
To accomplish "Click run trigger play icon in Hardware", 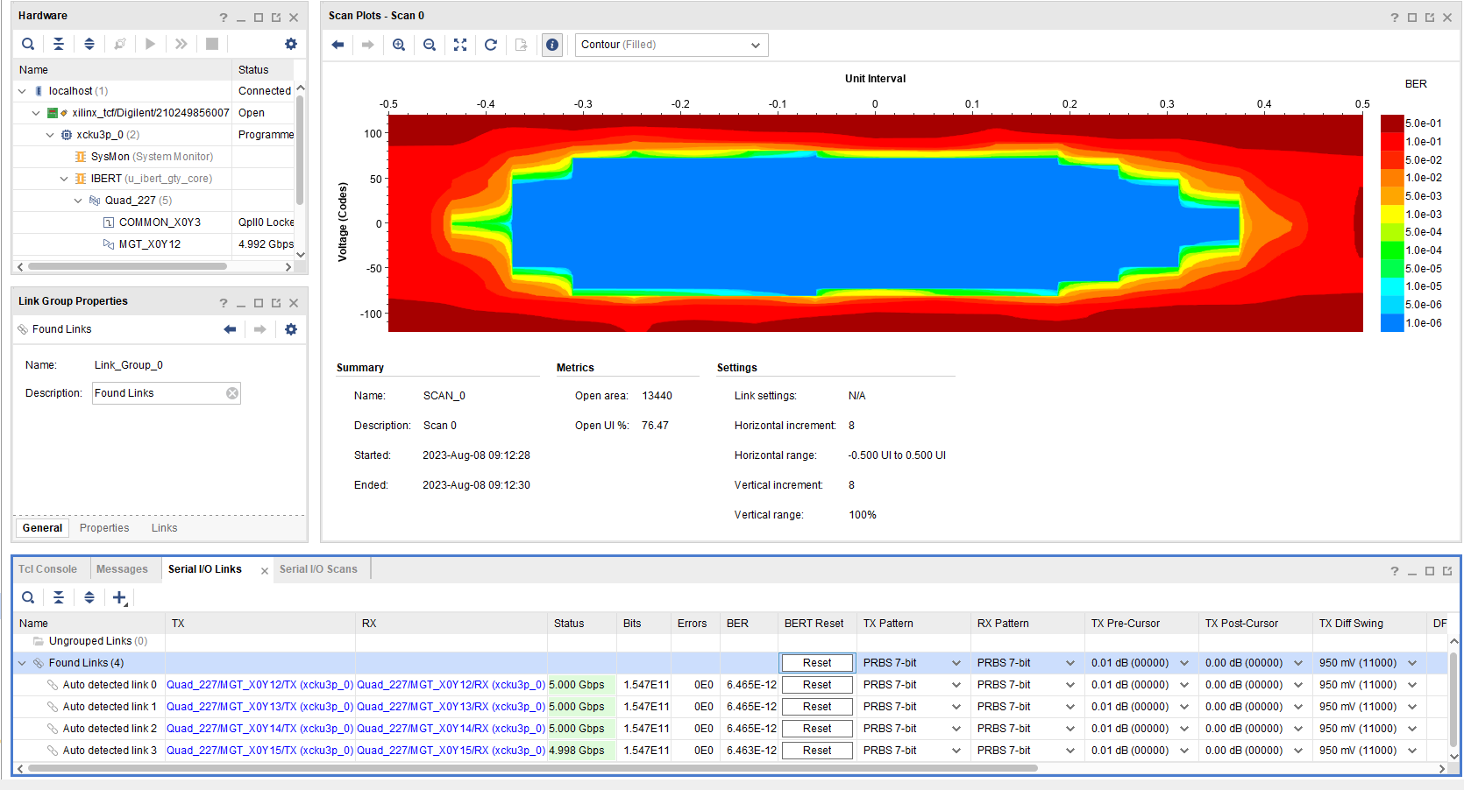I will 151,44.
